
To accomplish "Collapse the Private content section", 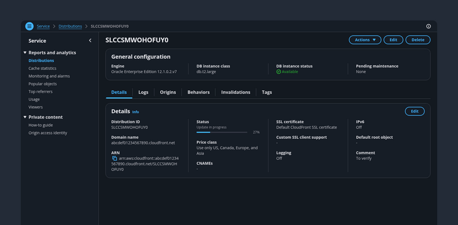I will click(25, 117).
